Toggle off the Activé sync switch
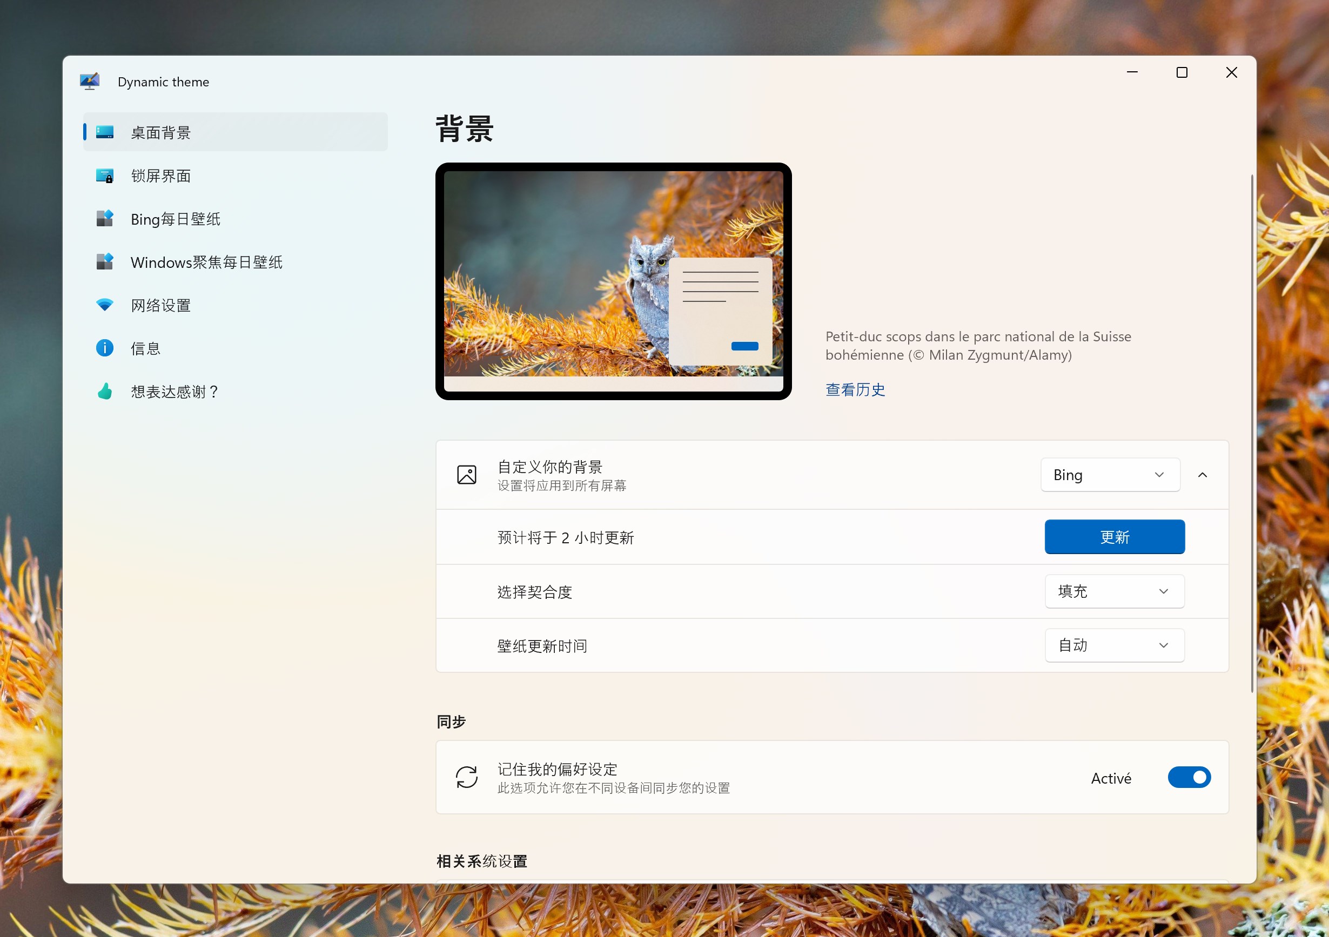Screen dimensions: 1329x937 coord(1189,778)
